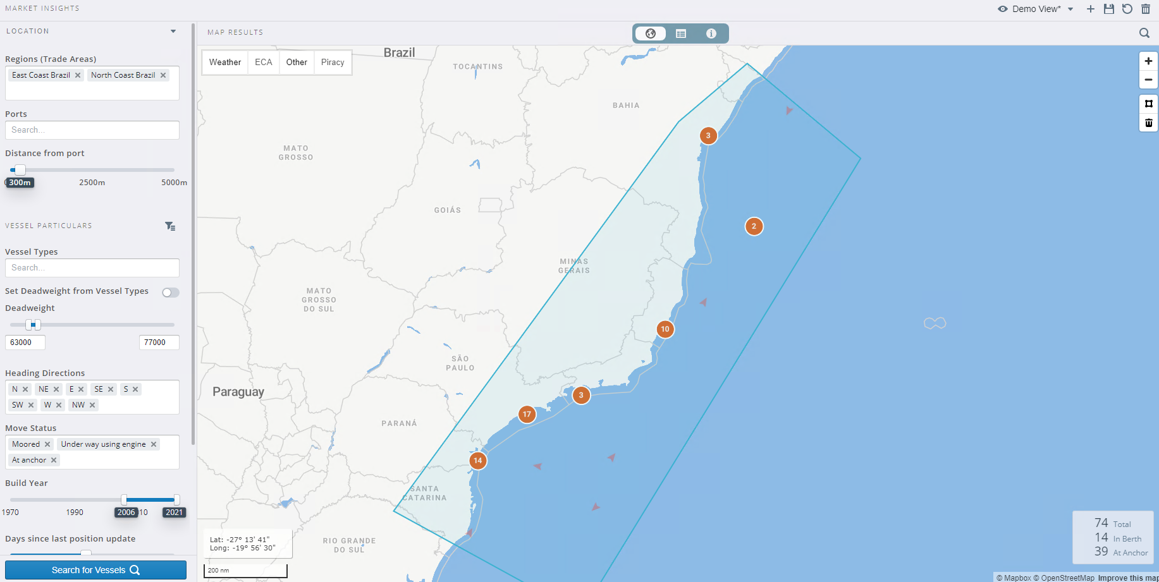Select the draw area tool

click(1148, 104)
